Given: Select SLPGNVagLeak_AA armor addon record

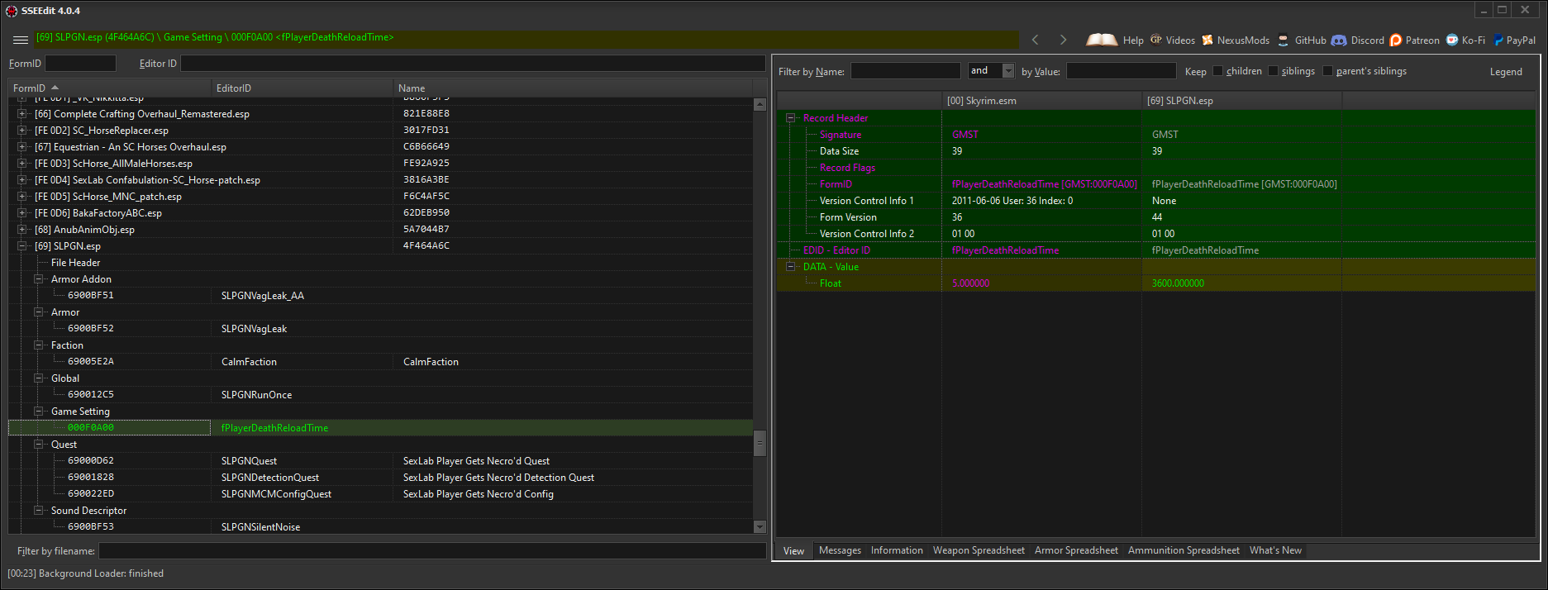Looking at the screenshot, I should pyautogui.click(x=262, y=296).
